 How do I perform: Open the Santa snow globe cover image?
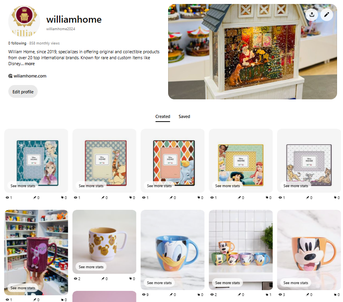click(x=253, y=52)
